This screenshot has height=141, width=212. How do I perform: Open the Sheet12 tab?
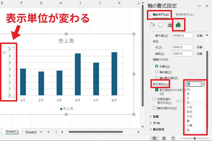12,131
